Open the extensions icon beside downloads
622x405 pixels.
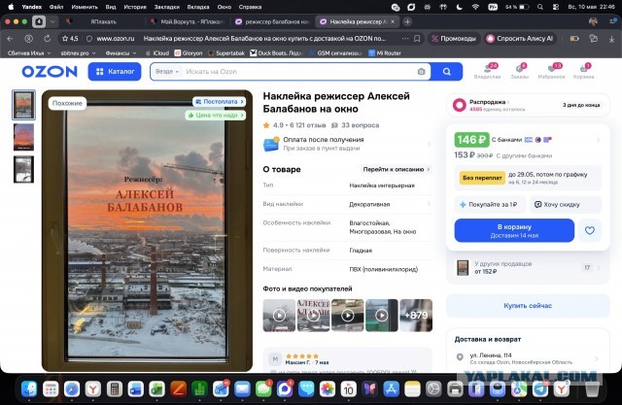594,39
